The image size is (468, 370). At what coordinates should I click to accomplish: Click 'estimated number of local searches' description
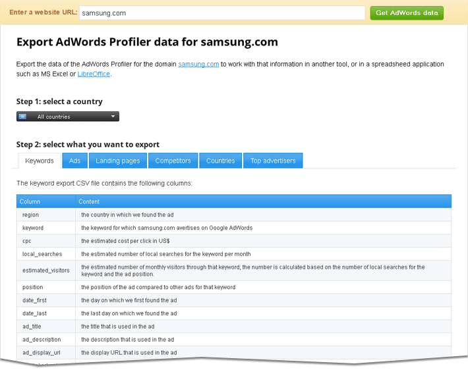tap(166, 254)
